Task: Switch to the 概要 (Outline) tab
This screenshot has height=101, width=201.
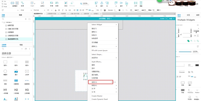Action: pyautogui.click(x=20, y=15)
